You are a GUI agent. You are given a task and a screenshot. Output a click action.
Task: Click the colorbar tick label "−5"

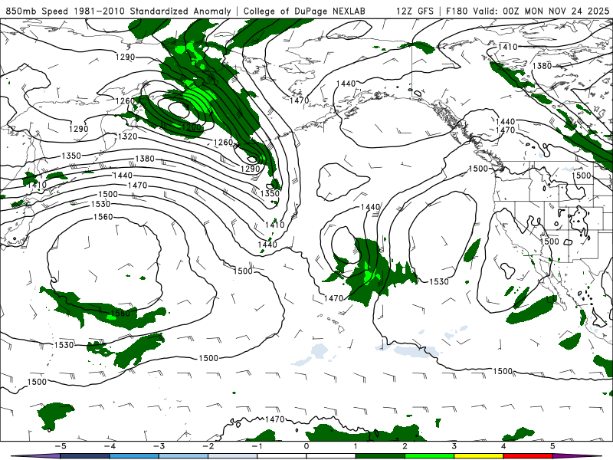pos(61,446)
